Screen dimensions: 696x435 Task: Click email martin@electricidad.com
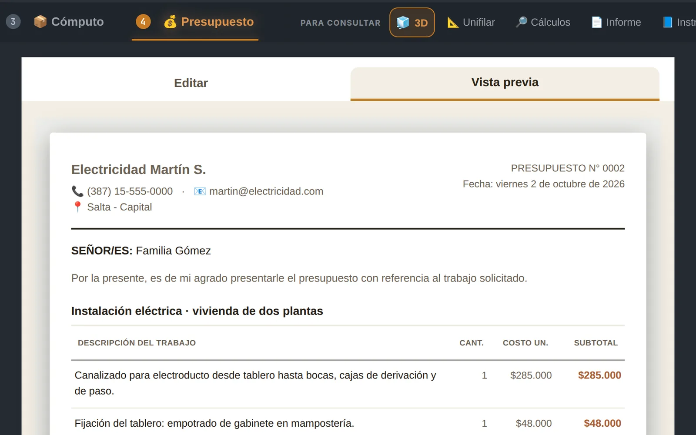point(266,191)
